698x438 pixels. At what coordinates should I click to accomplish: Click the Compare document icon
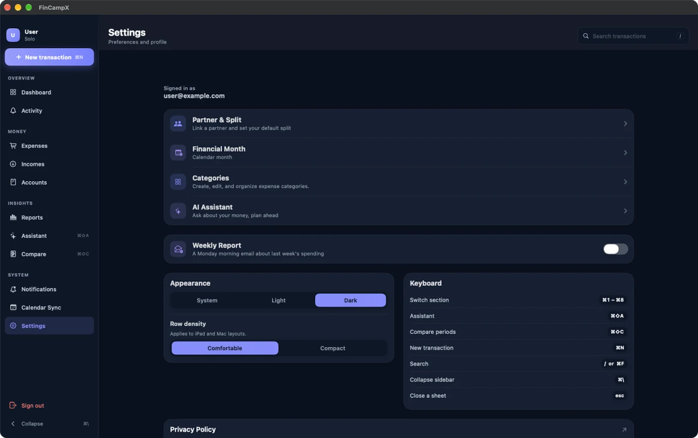point(13,254)
